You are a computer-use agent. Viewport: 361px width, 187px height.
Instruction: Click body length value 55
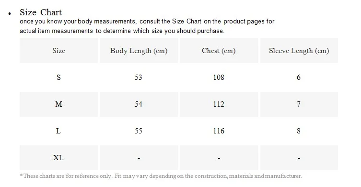(x=139, y=131)
